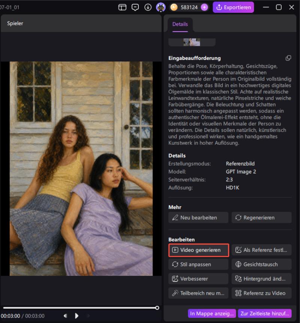Click the Exportieren button
The image size is (300, 323).
(x=233, y=7)
